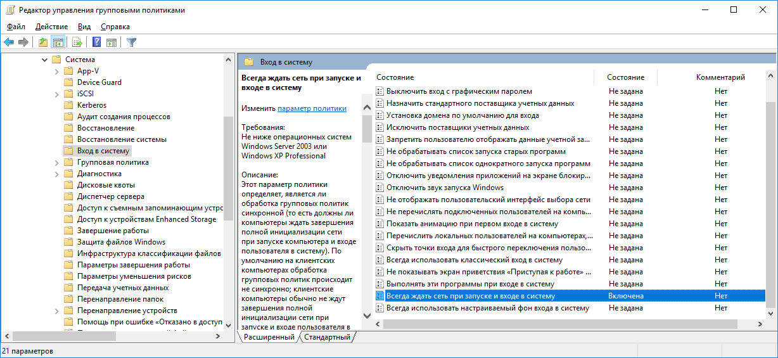Click the Up one level folder icon
778x358 pixels.
click(42, 42)
